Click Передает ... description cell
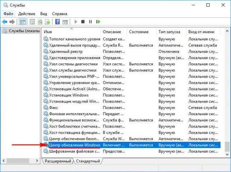This screenshot has height=172, width=231. coord(113,114)
